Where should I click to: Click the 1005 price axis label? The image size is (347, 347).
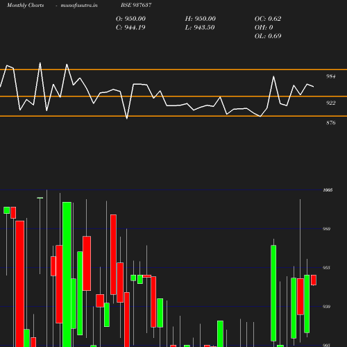[x=328, y=190]
